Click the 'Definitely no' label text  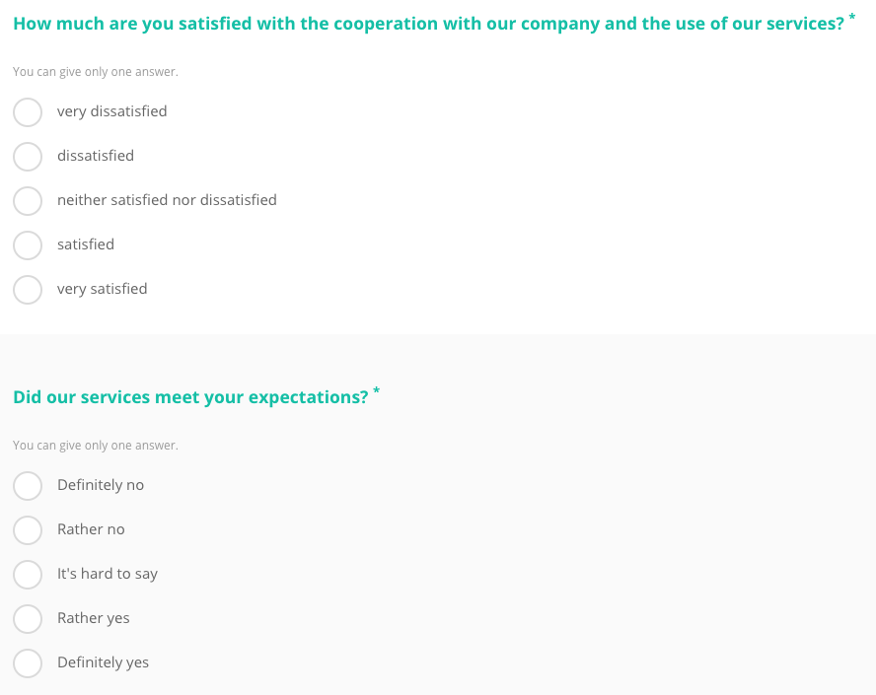(101, 485)
